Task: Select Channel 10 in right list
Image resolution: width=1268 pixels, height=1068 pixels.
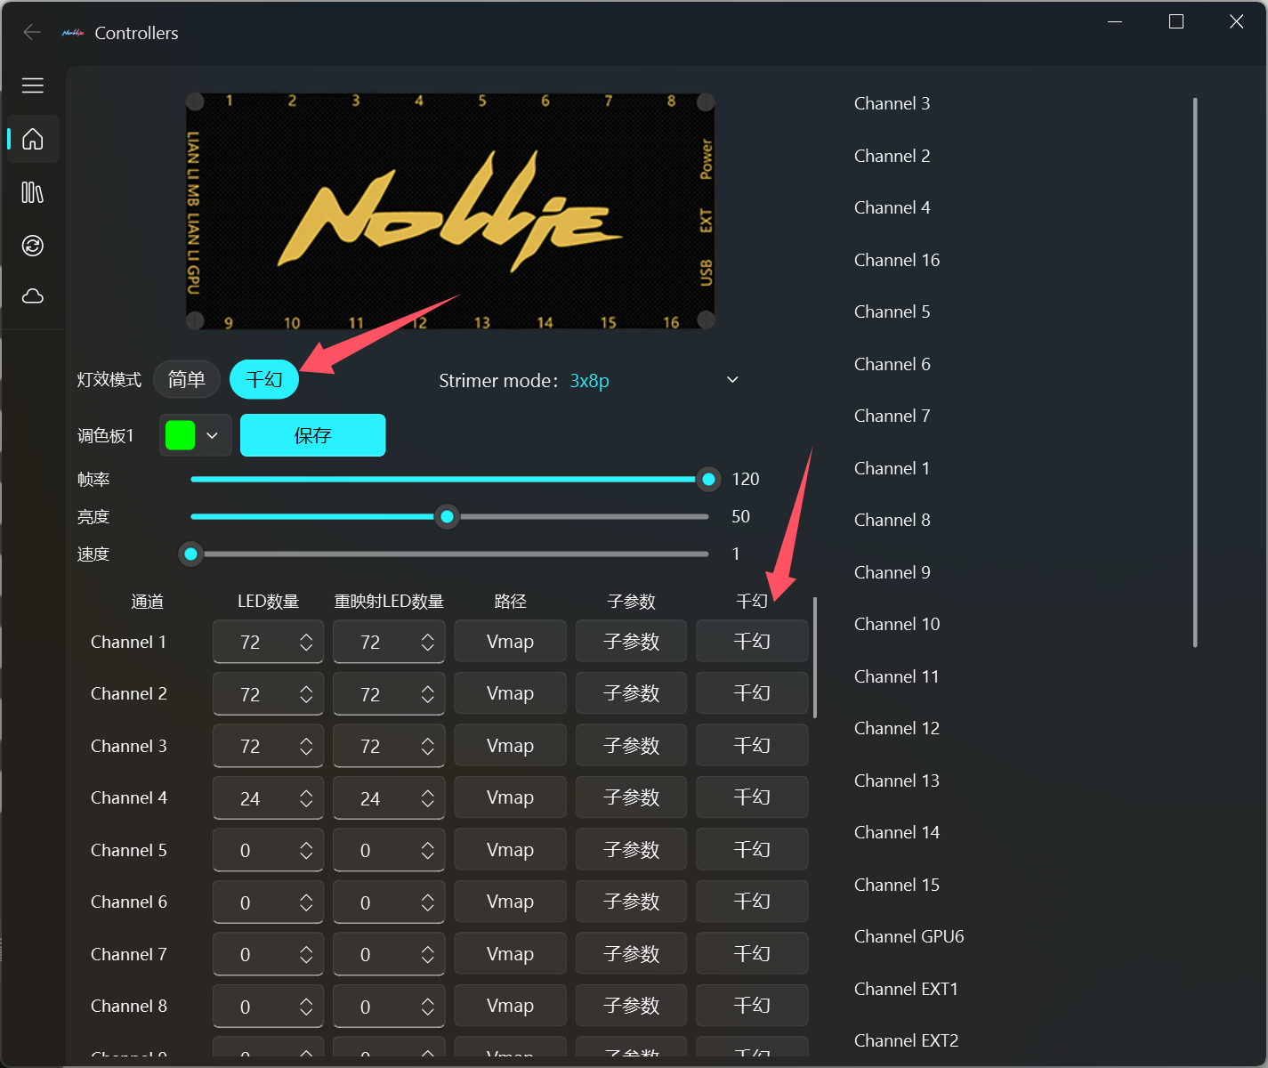Action: [x=897, y=624]
